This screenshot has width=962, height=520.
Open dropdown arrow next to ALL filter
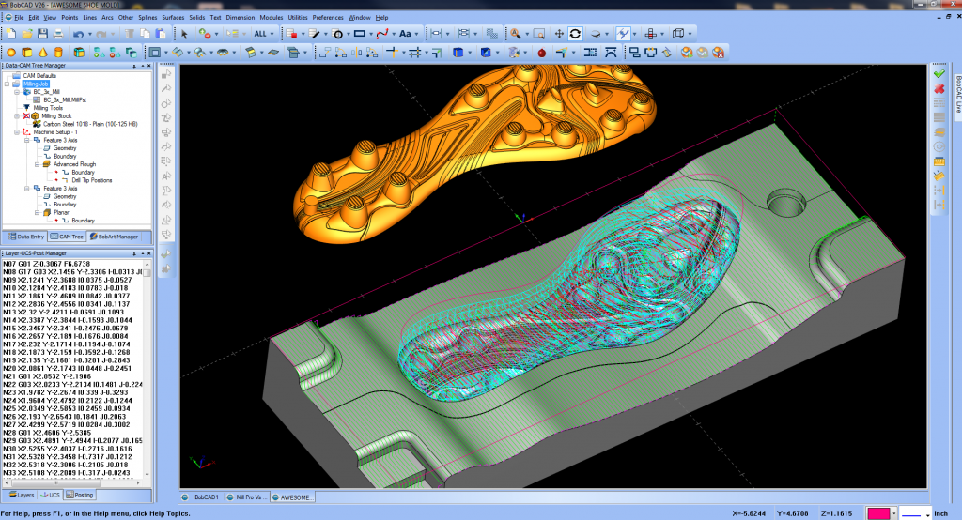[x=272, y=35]
